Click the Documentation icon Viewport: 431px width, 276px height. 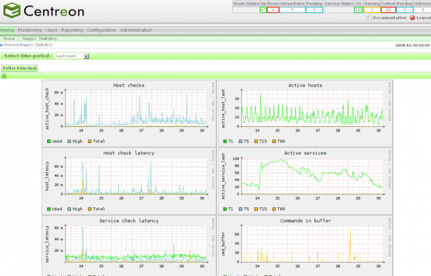point(369,18)
